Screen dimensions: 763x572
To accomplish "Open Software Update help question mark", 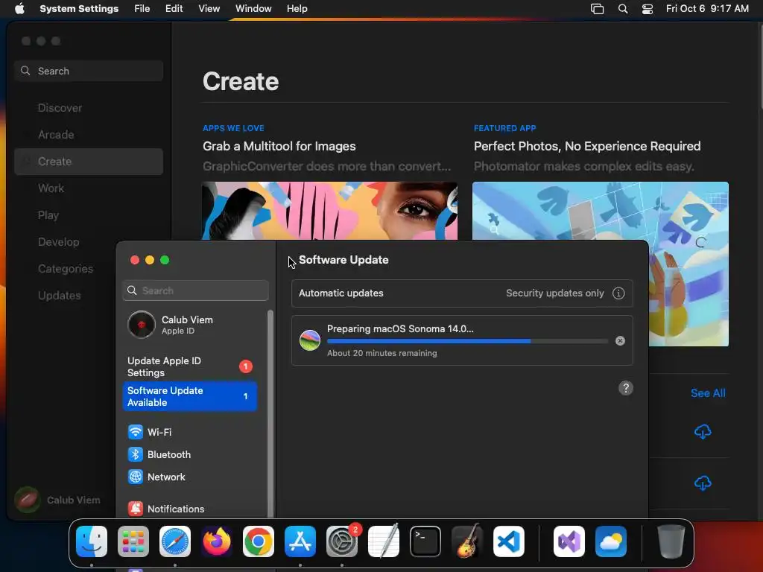I will point(626,388).
